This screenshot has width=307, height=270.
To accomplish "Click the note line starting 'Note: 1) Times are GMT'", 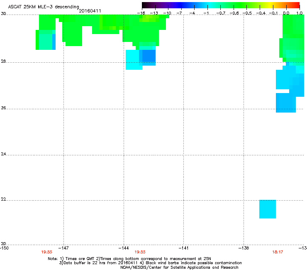I will tap(129, 259).
